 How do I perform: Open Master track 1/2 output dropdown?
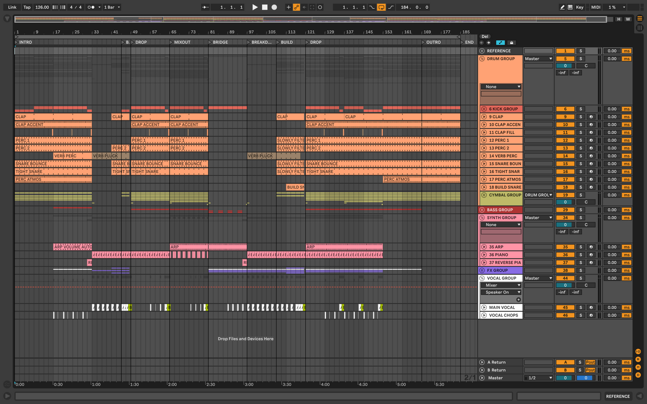point(538,378)
